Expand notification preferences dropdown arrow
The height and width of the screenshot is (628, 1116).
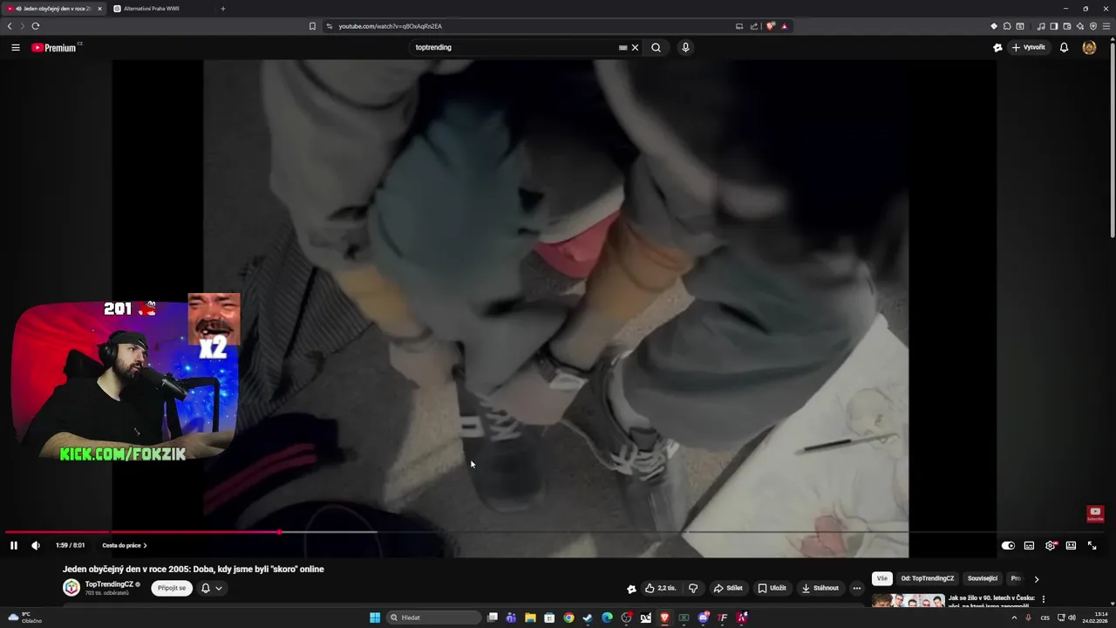pyautogui.click(x=219, y=589)
